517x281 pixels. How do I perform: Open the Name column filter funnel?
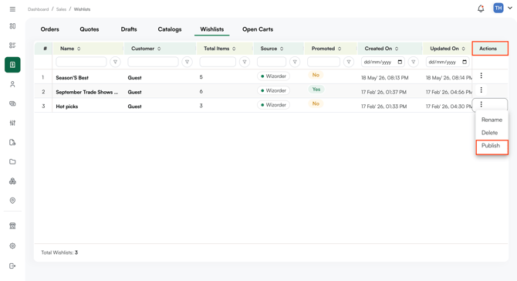[115, 62]
